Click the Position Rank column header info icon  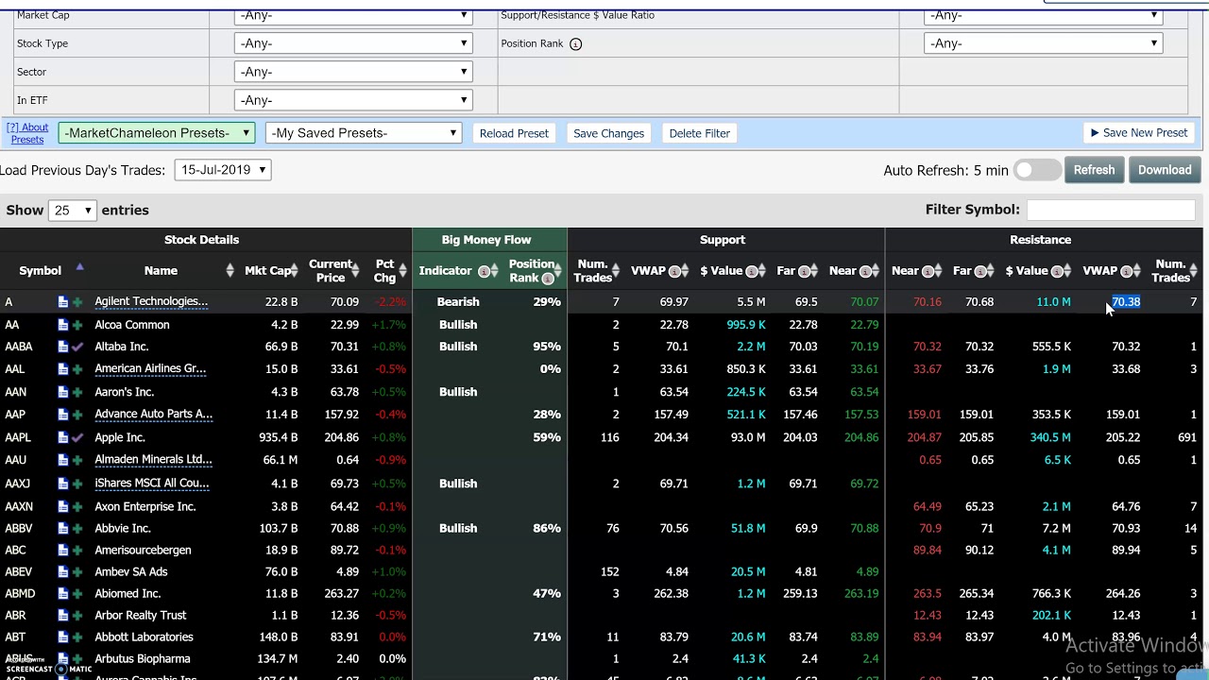547,278
